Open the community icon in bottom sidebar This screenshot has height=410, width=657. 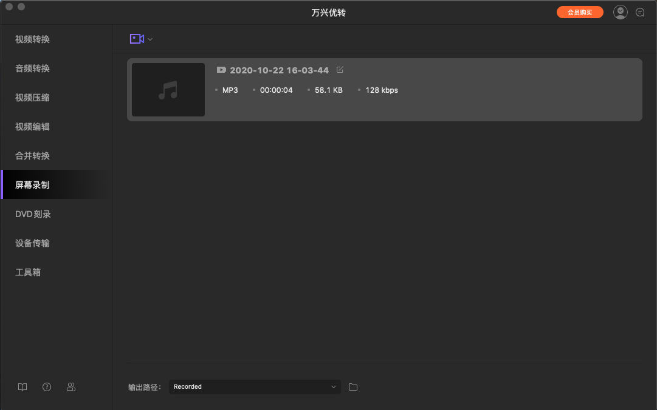(x=71, y=386)
